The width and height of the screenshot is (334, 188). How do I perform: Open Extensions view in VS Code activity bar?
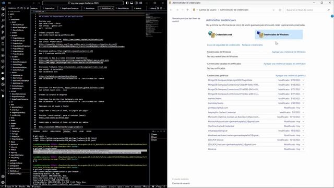tap(3, 38)
